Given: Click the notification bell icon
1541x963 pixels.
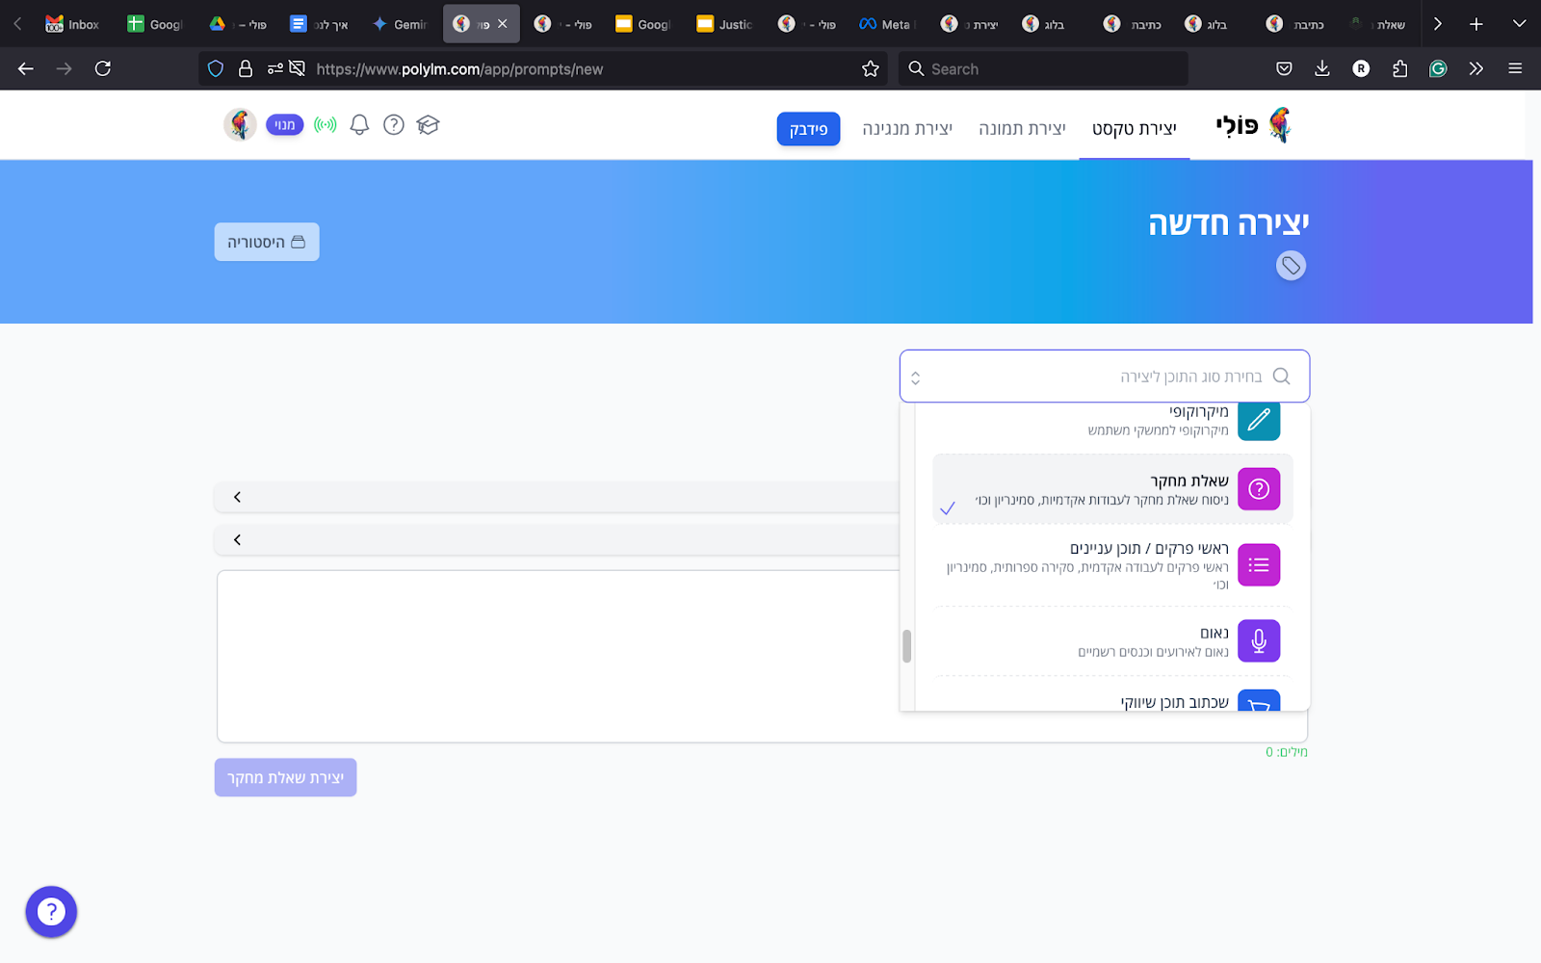Looking at the screenshot, I should click(x=359, y=125).
